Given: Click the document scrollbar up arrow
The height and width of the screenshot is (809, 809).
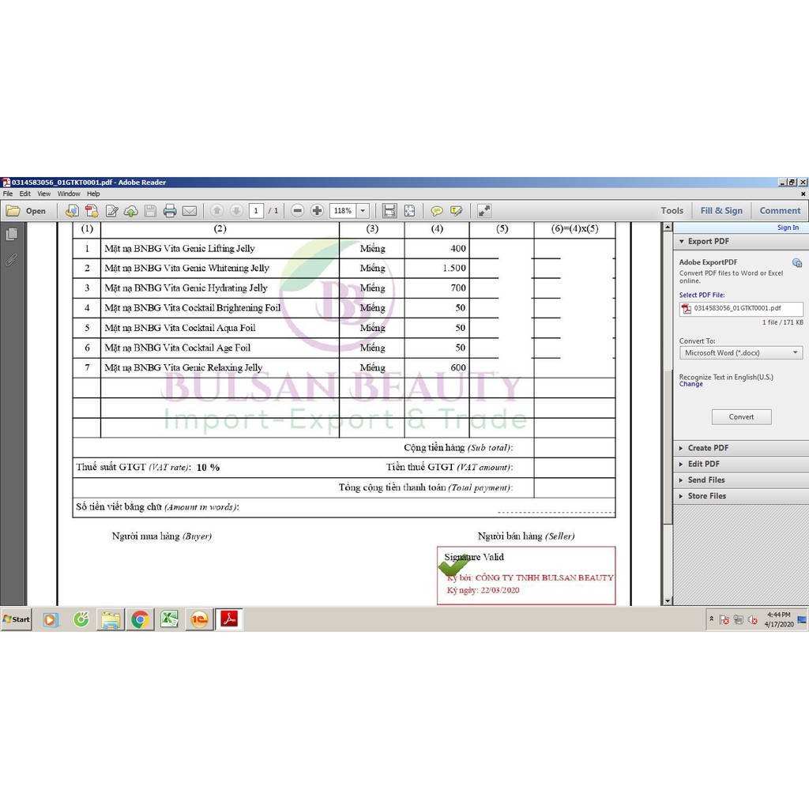Looking at the screenshot, I should pos(668,227).
